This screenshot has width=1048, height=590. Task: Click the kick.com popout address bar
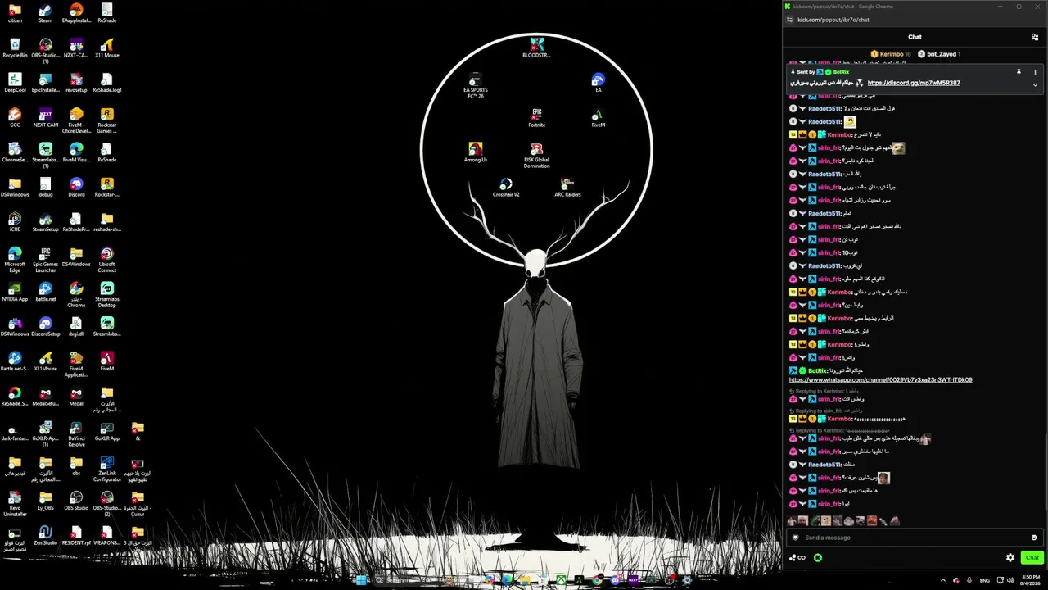[833, 20]
